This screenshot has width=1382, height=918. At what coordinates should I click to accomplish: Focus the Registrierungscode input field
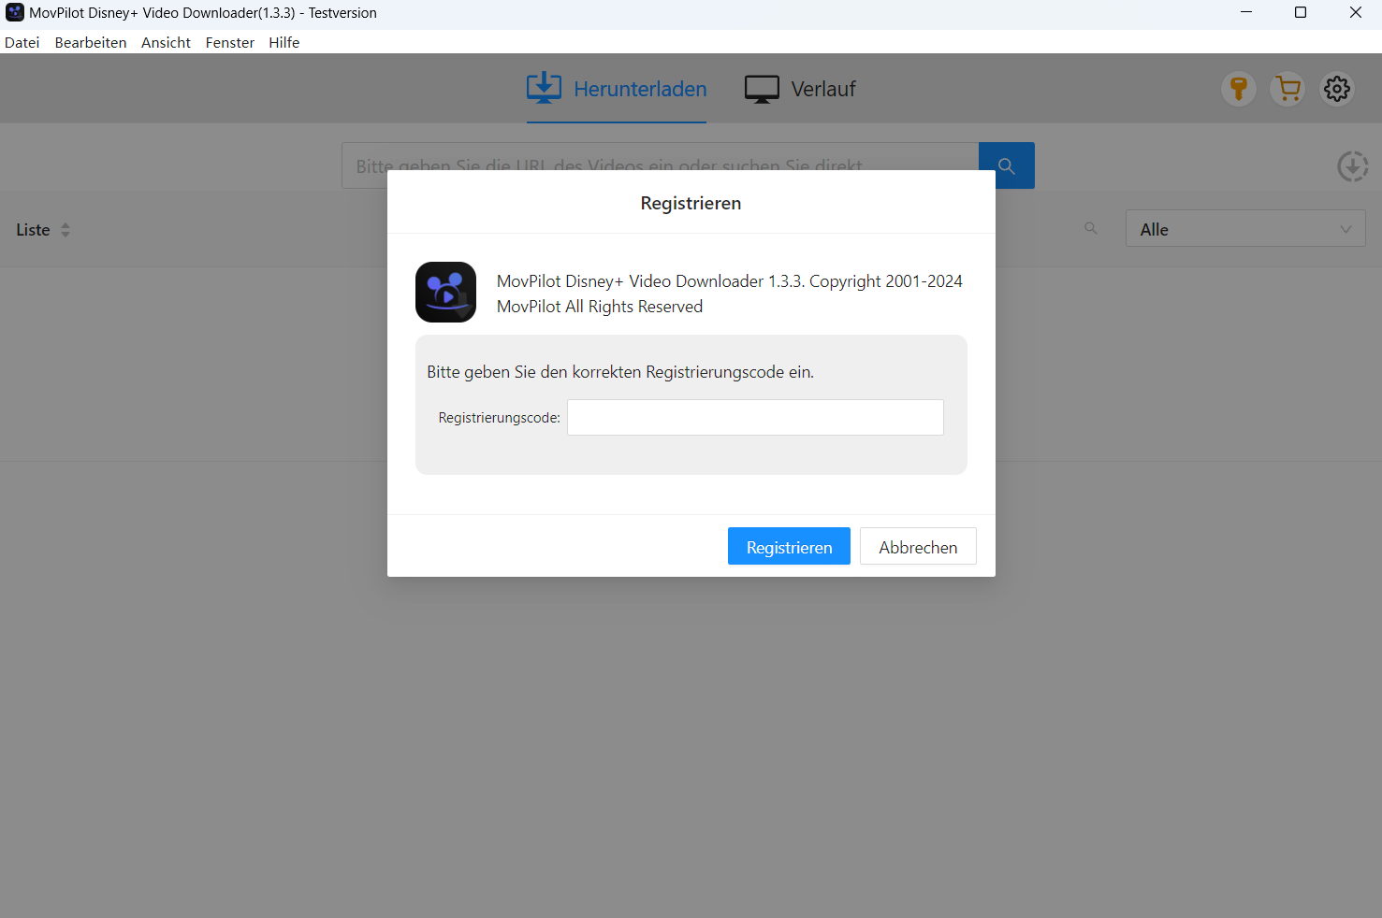755,417
